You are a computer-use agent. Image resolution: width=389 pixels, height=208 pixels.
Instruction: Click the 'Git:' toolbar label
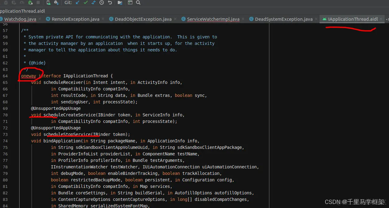(68, 2)
